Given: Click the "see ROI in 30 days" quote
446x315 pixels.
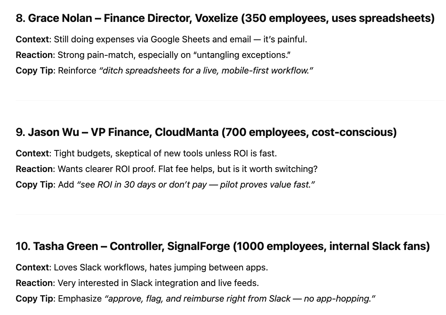Looking at the screenshot, I should [x=196, y=185].
